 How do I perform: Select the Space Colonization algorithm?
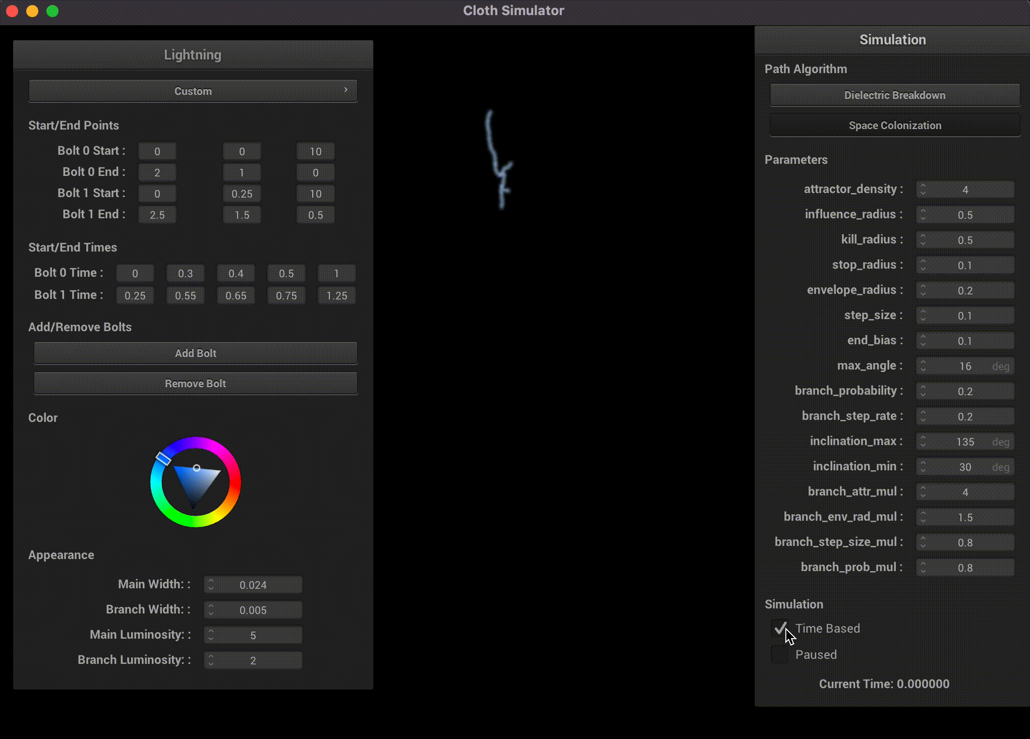pos(895,126)
